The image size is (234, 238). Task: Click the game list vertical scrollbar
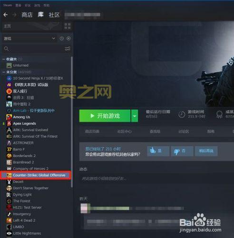click(72, 122)
